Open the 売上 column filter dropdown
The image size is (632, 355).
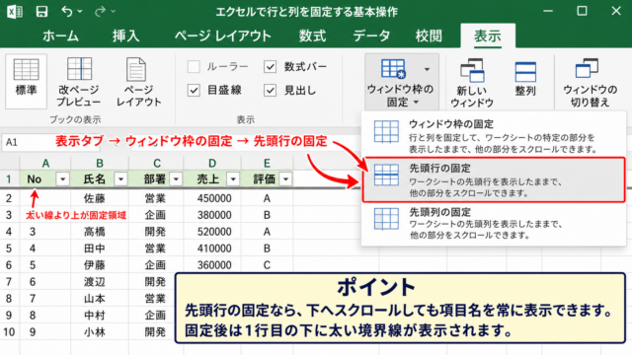tap(233, 179)
